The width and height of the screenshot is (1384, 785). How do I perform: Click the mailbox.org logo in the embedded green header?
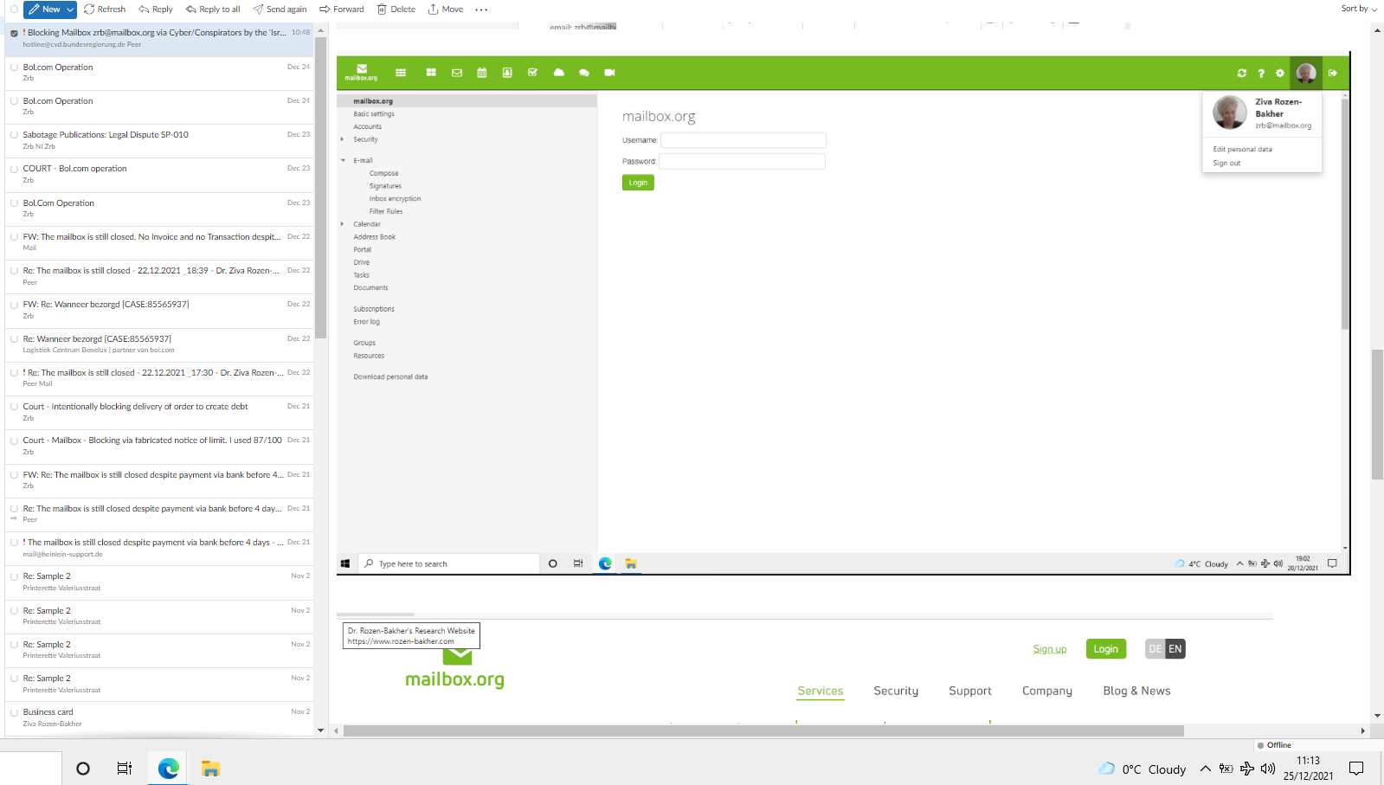tap(362, 73)
